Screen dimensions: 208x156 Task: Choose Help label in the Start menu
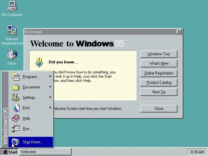click(26, 118)
